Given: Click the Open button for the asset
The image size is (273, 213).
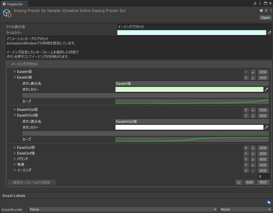Looking at the screenshot, I should pyautogui.click(x=265, y=18).
